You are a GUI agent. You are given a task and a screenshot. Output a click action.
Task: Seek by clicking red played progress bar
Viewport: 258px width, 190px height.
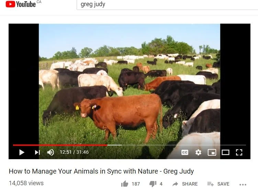click(60, 145)
